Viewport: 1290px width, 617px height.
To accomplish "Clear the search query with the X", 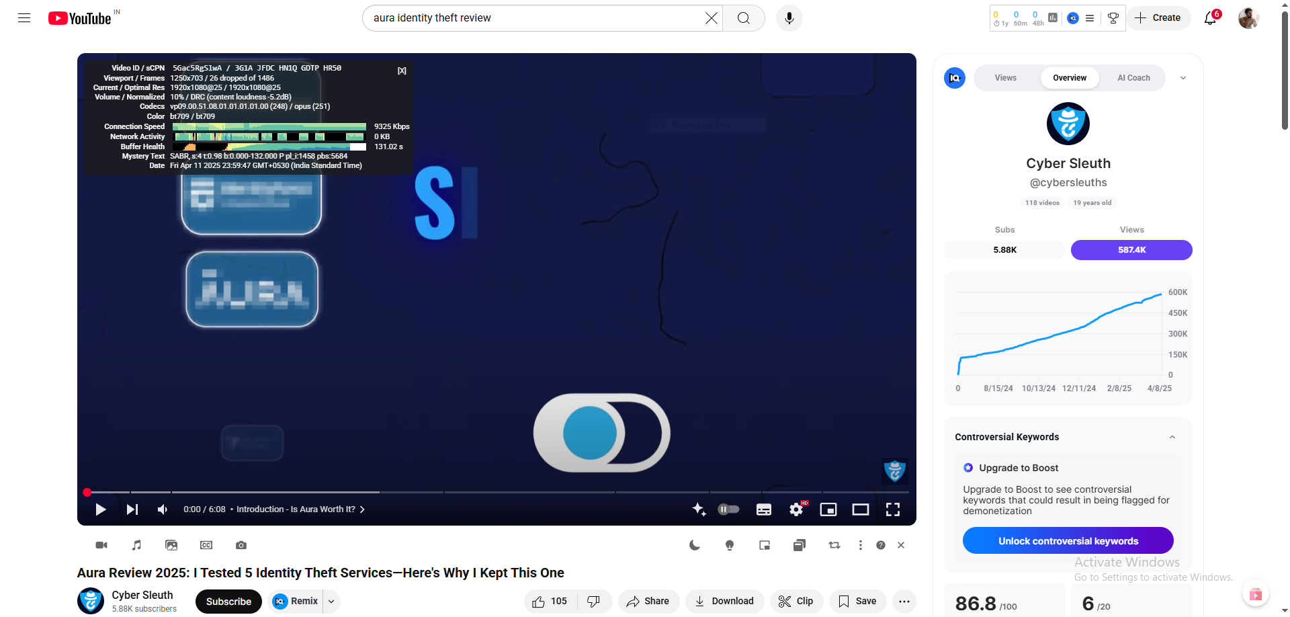I will (711, 18).
